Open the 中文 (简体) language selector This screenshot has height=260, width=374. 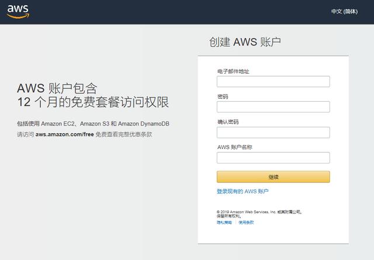[344, 12]
